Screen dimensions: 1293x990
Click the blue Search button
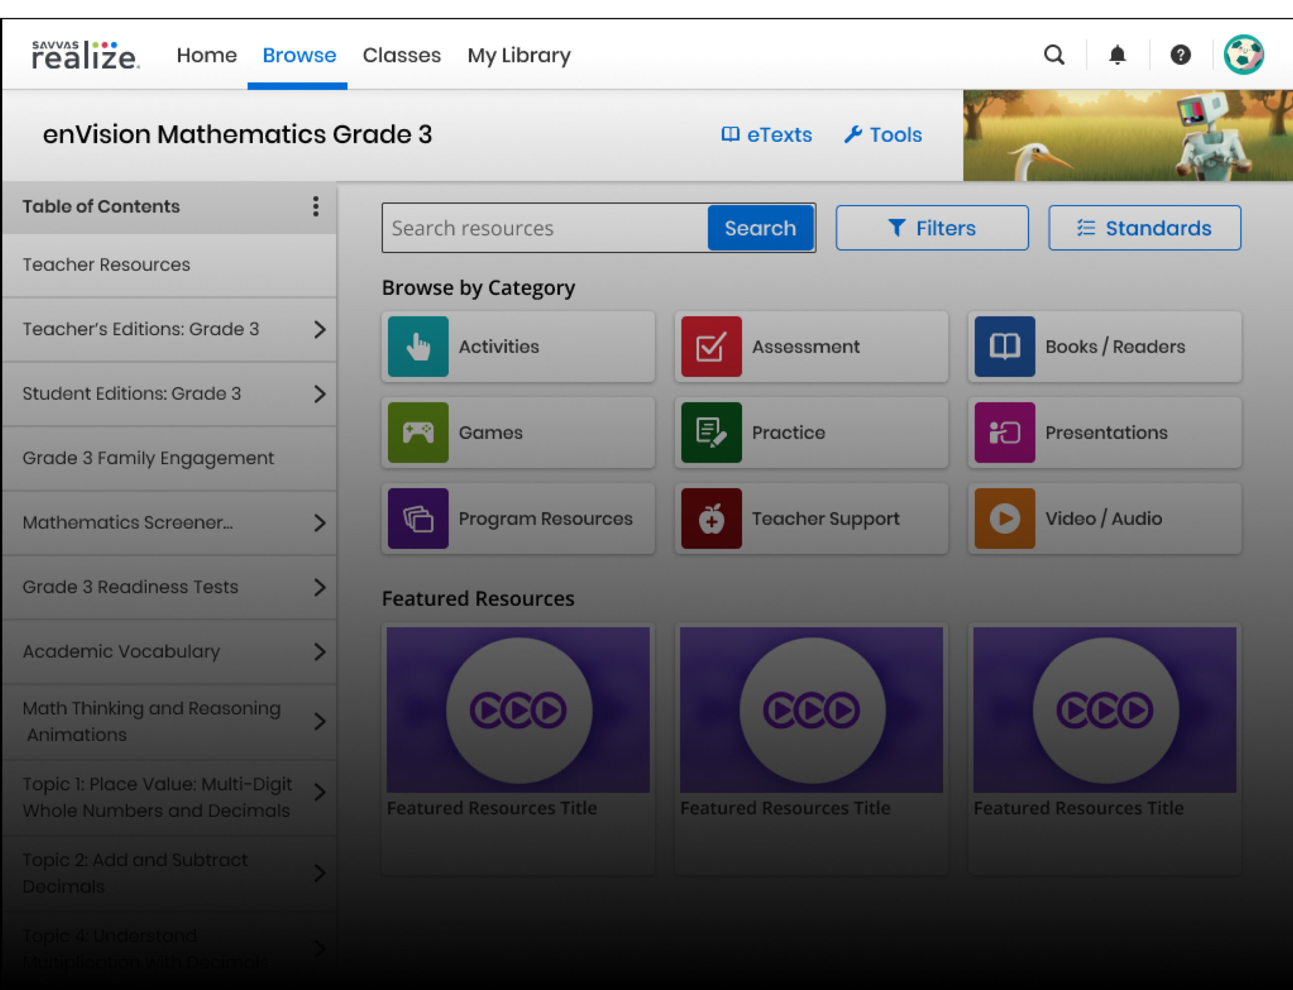tap(760, 228)
